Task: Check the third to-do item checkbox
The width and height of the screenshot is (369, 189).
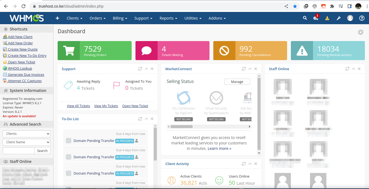Action: [x=68, y=173]
